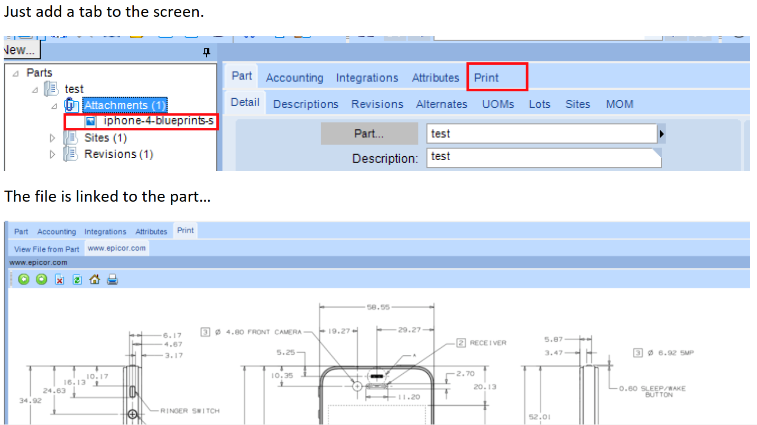
Task: Click the Part... search button
Action: (x=369, y=134)
